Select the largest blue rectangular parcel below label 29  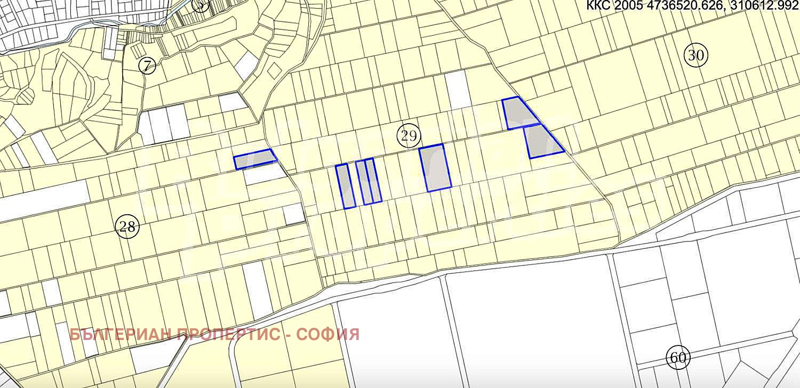click(x=435, y=167)
